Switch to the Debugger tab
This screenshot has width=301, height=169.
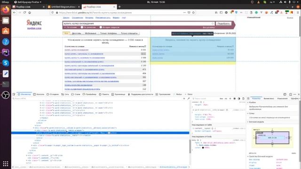point(53,94)
